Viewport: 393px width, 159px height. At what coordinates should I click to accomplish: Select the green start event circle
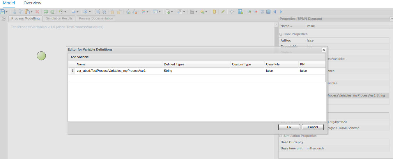click(x=41, y=56)
